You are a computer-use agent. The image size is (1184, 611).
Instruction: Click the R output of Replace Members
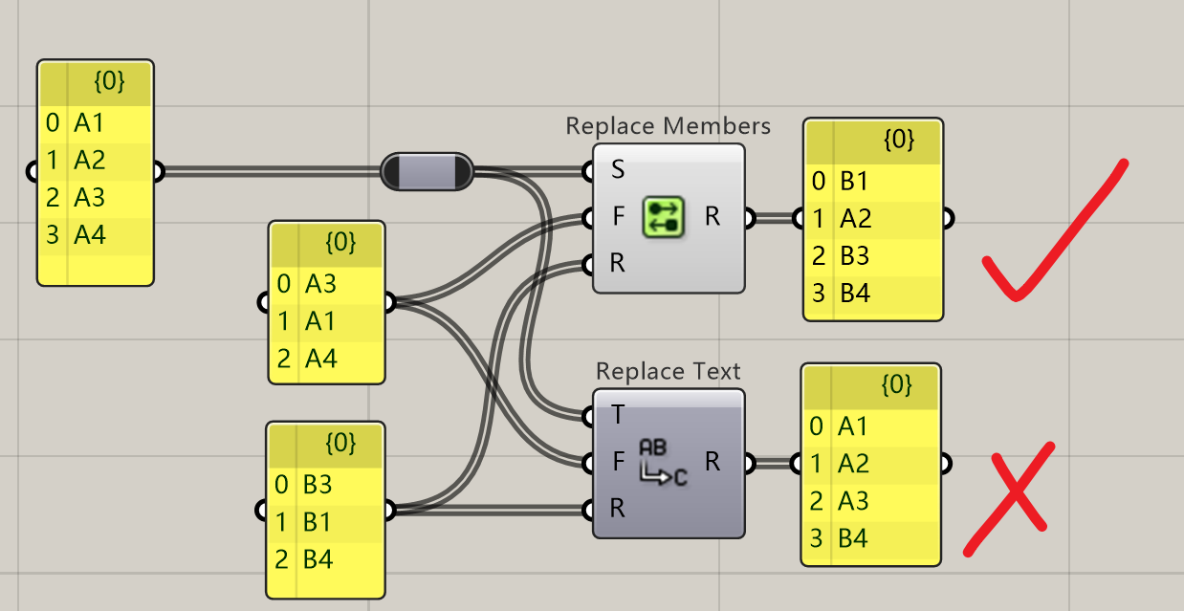click(x=713, y=217)
